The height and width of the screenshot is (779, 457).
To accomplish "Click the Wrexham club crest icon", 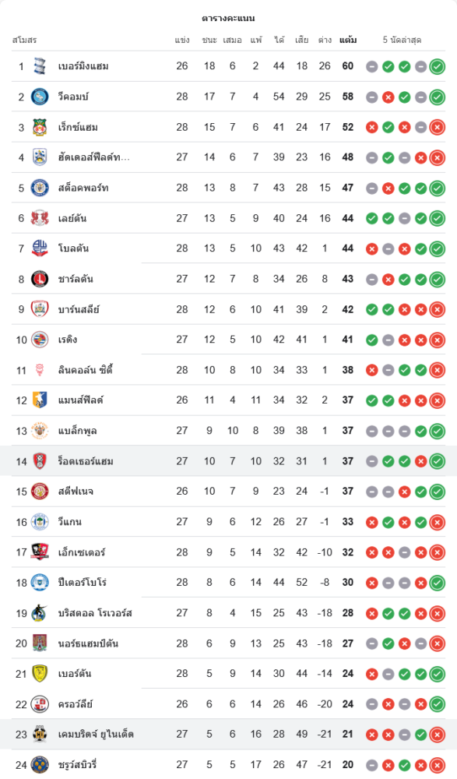I will click(x=40, y=127).
